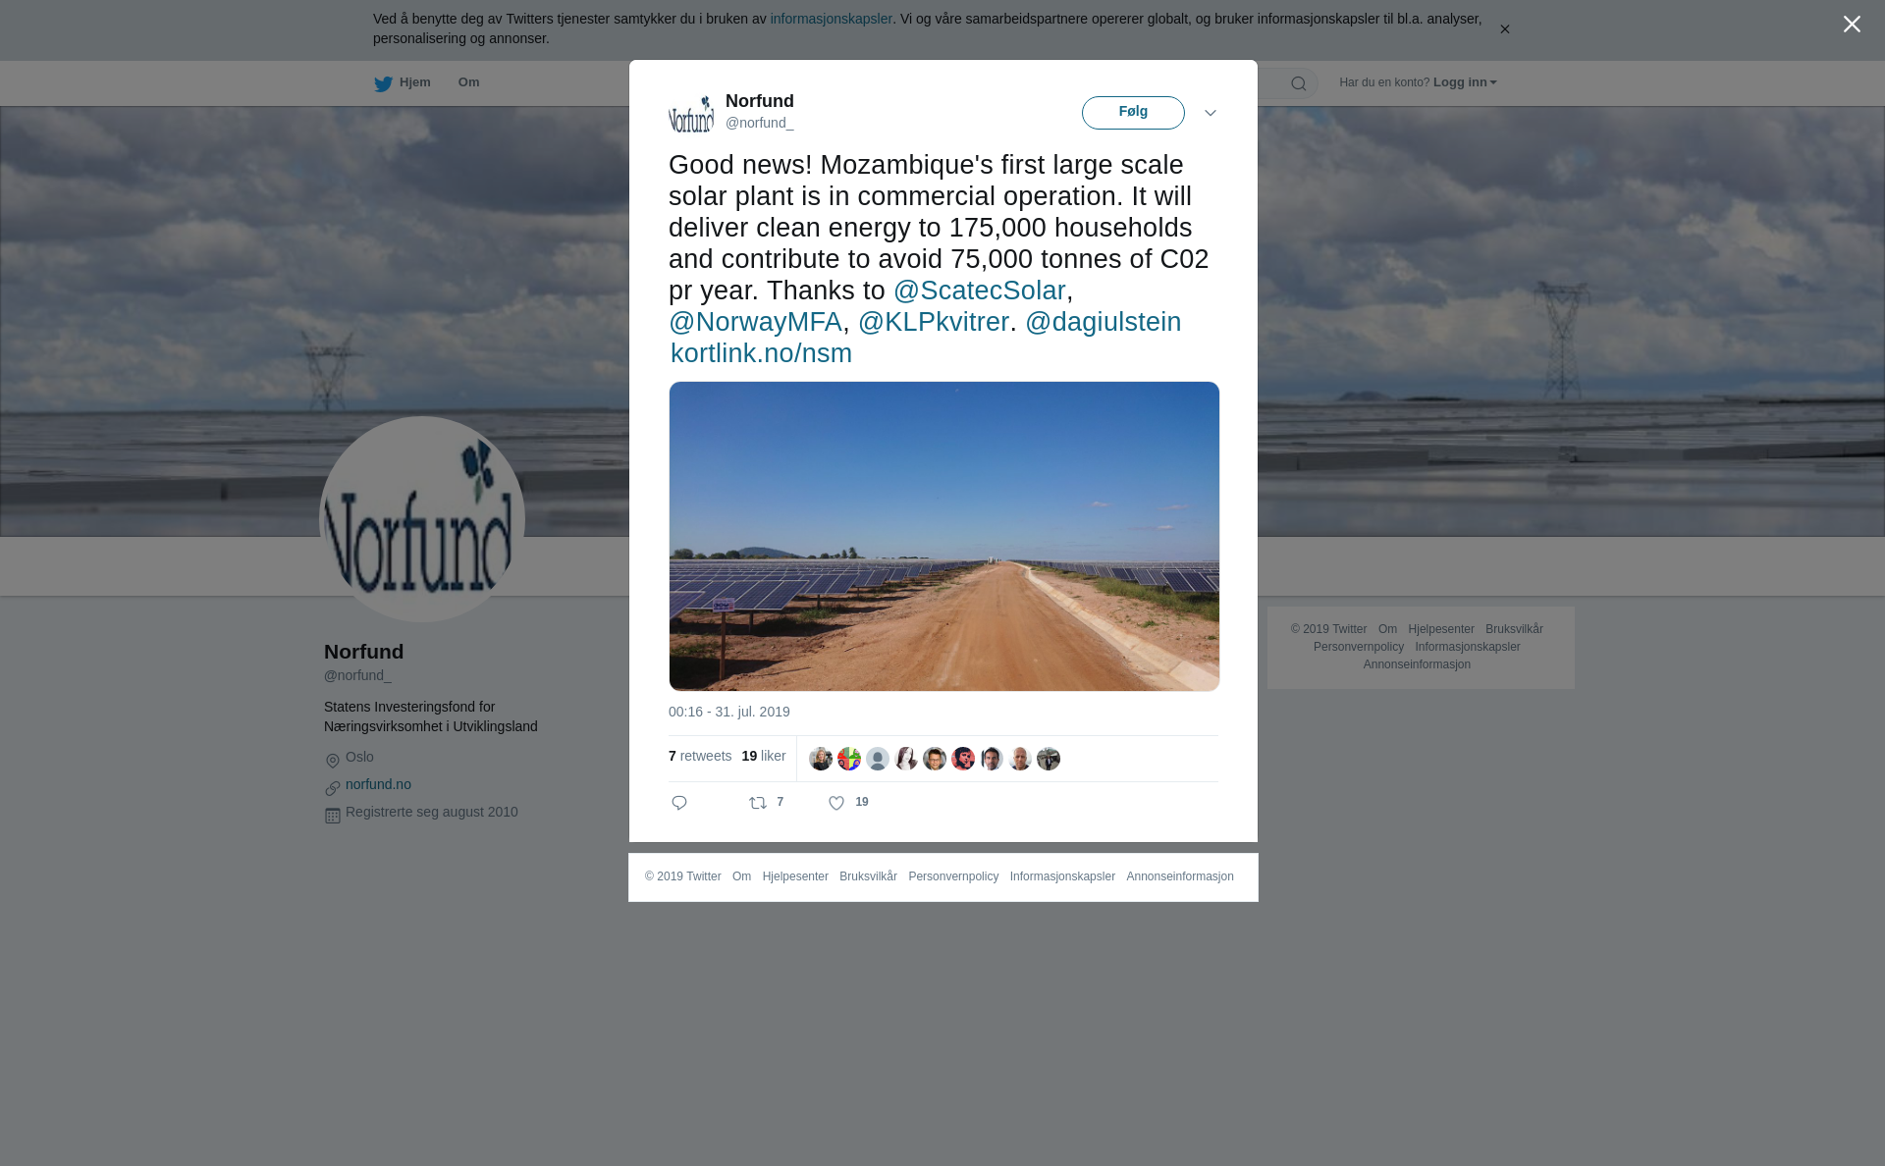Open @ScatecSolar mention link

(979, 291)
